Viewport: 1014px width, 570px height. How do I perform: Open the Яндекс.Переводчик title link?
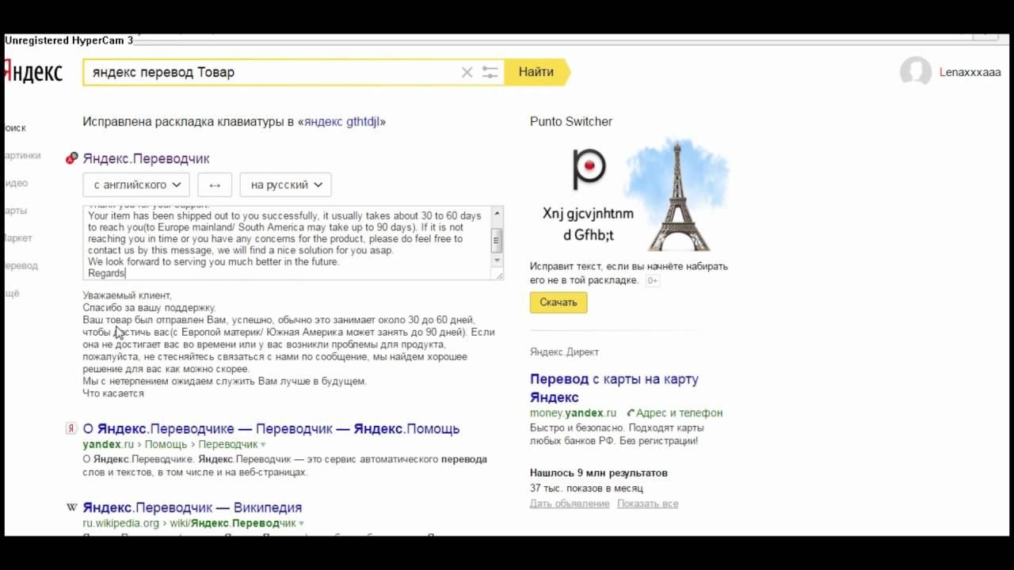(x=146, y=158)
